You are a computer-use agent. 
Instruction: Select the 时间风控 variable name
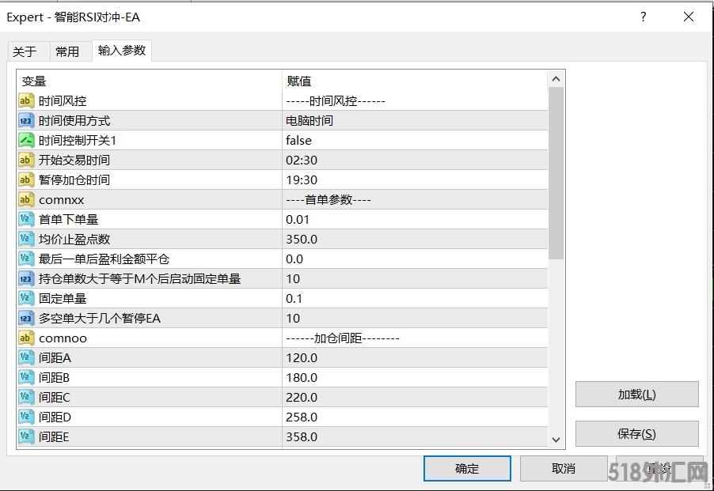coord(63,101)
